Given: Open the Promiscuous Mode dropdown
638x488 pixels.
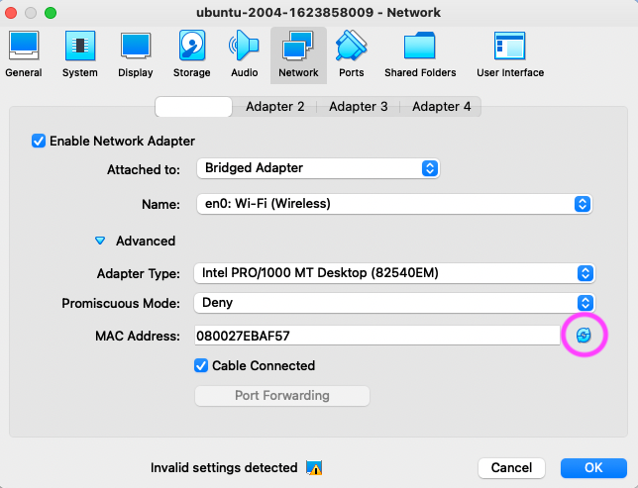Looking at the screenshot, I should (393, 302).
